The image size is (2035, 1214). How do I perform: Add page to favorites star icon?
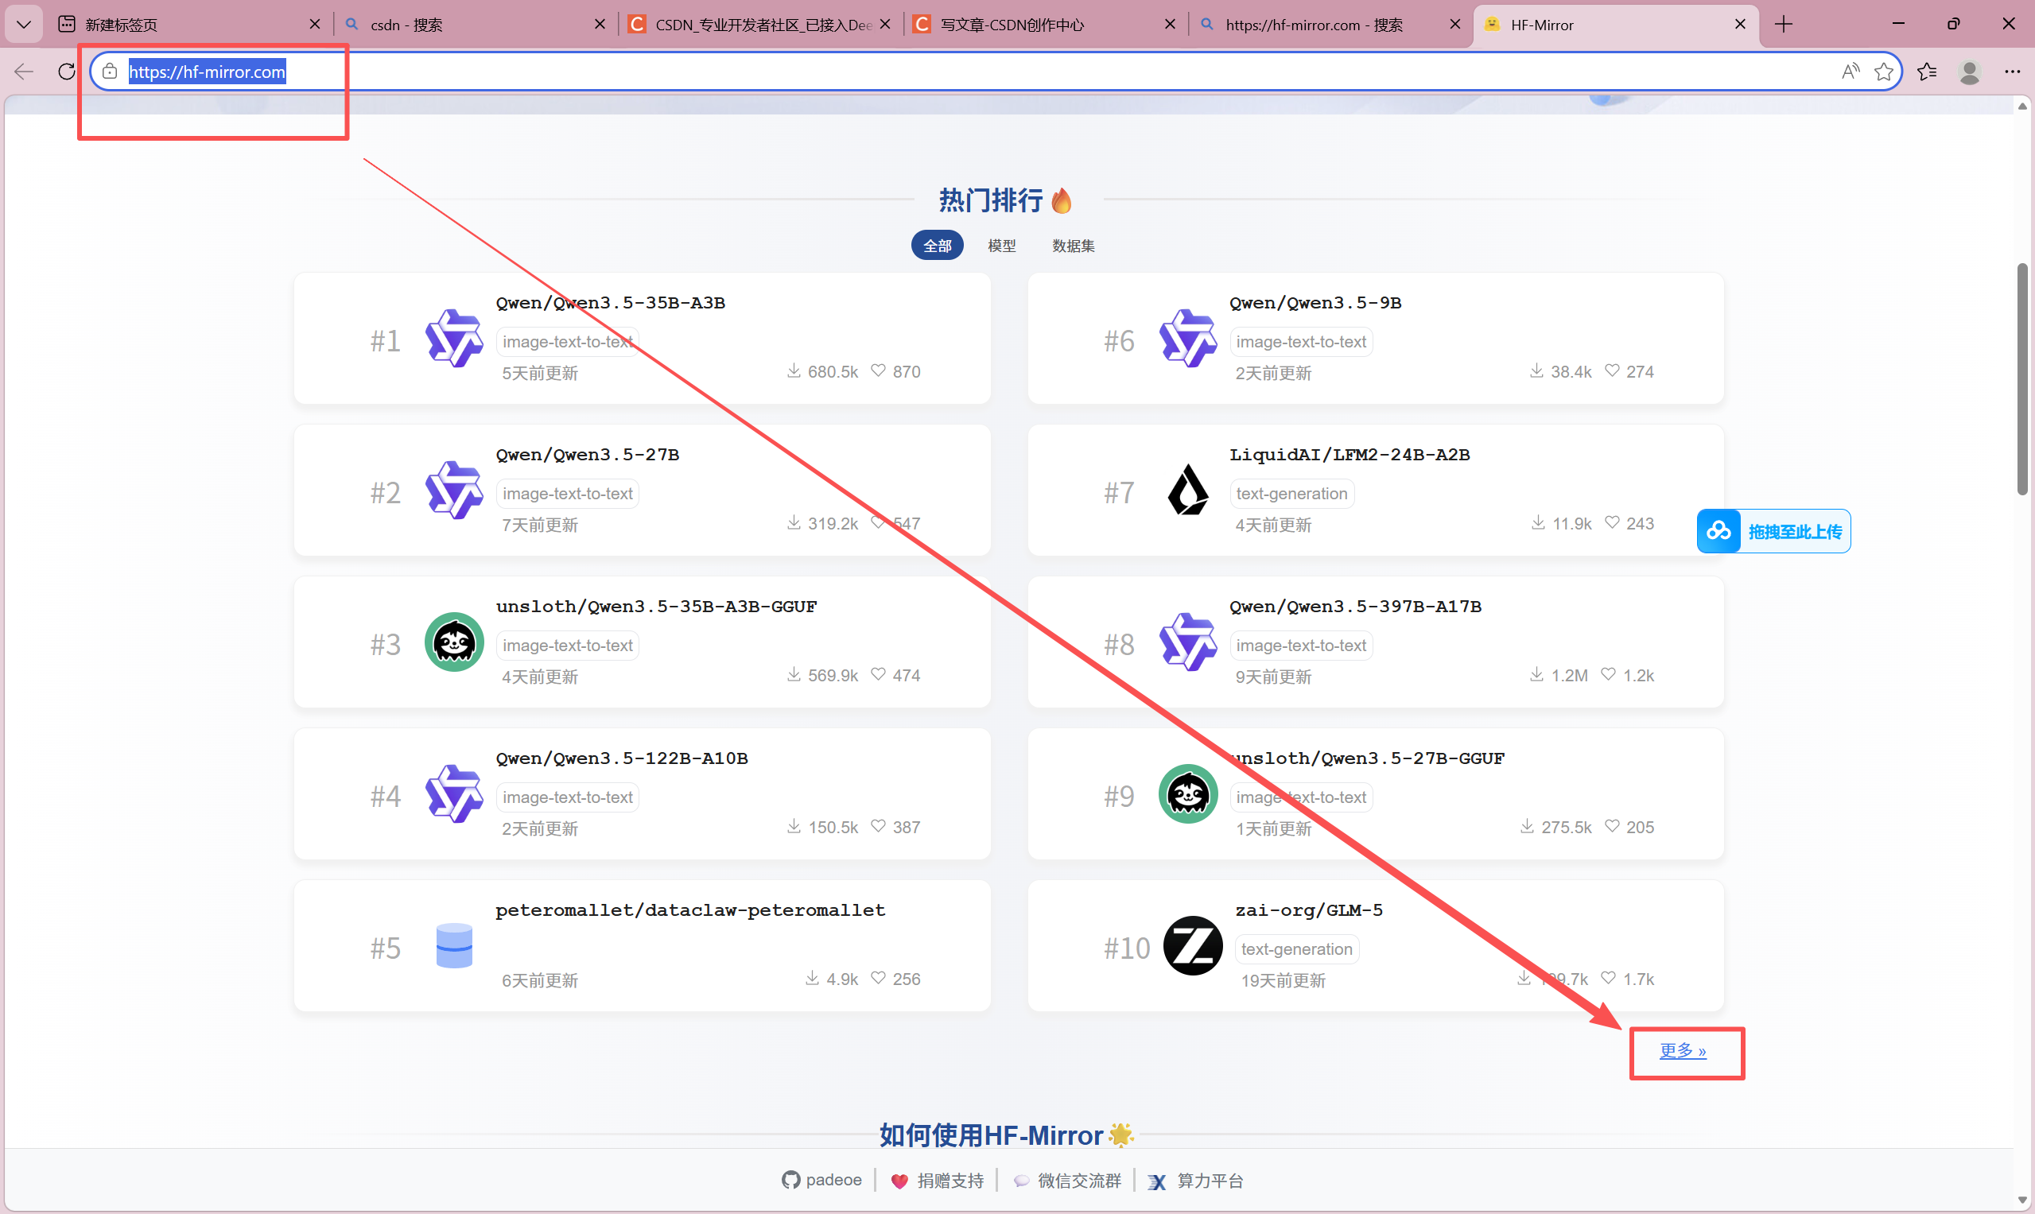pyautogui.click(x=1884, y=72)
